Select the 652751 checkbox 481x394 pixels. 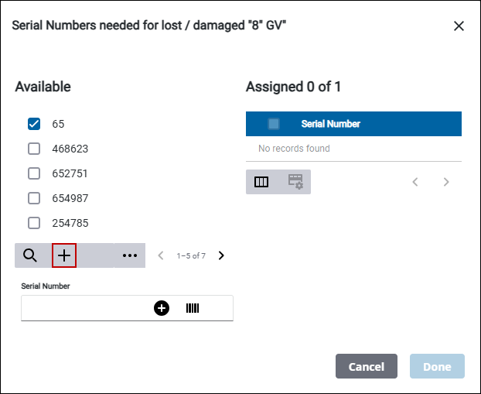pos(34,173)
